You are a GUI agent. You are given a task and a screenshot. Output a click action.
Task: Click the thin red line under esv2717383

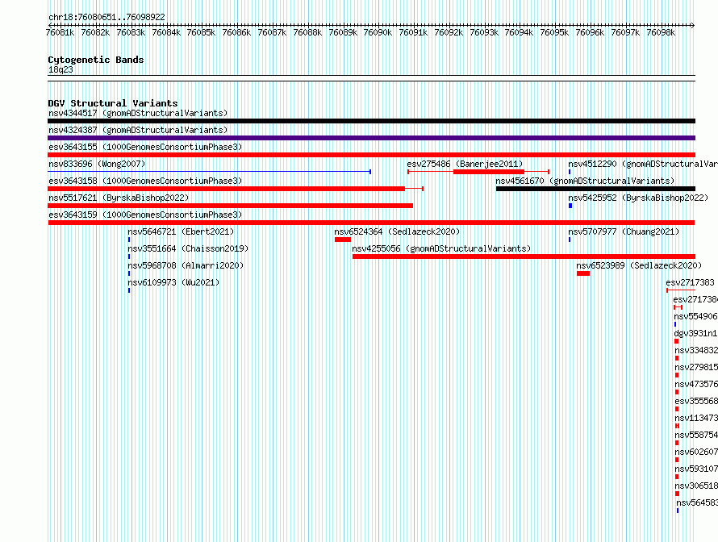coord(681,290)
